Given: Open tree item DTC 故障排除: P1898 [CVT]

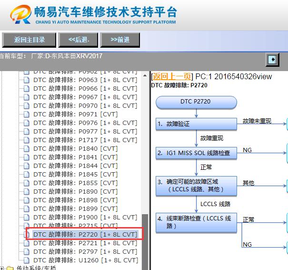Looking at the screenshot, I should [75, 200].
